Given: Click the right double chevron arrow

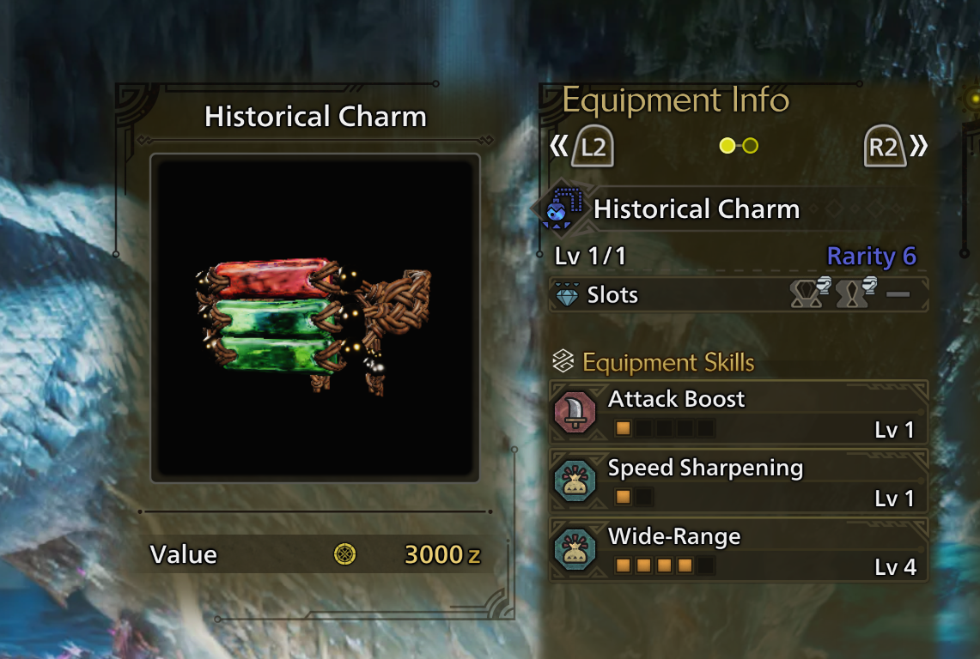Looking at the screenshot, I should 919,146.
